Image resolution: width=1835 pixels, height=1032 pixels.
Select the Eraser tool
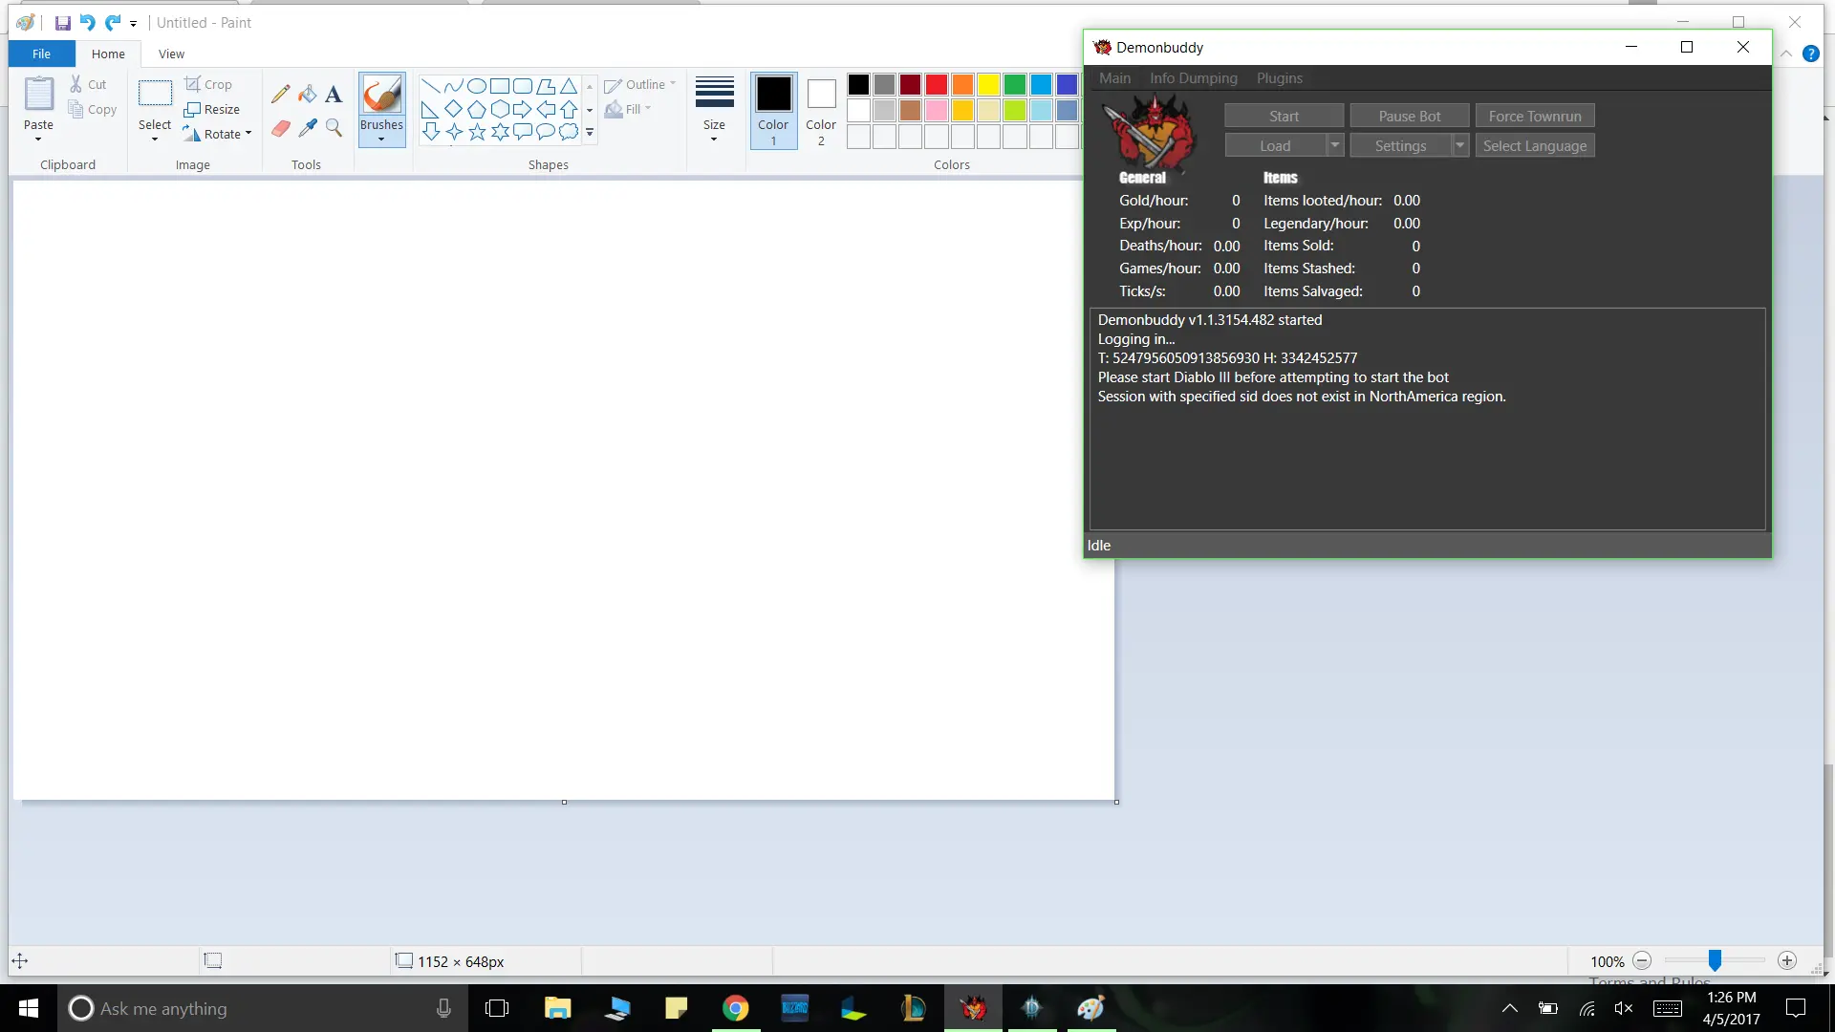(280, 128)
